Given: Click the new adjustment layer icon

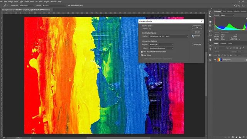Looking at the screenshot, I should [x=236, y=137].
